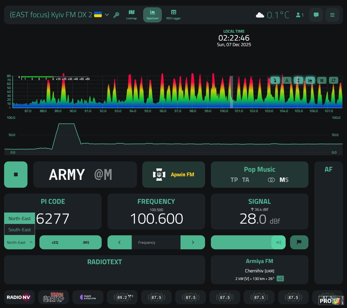Select the Spectrum tab
The width and height of the screenshot is (347, 308).
[152, 15]
